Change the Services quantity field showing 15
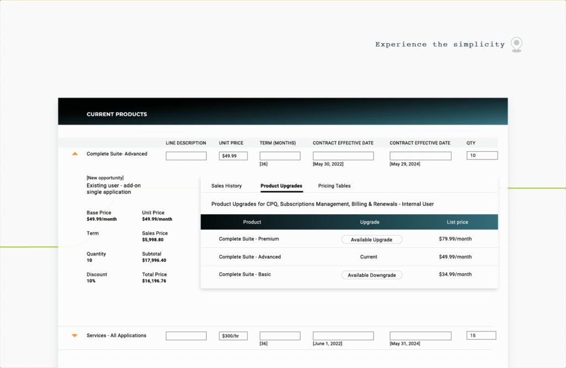The width and height of the screenshot is (566, 368). 481,335
